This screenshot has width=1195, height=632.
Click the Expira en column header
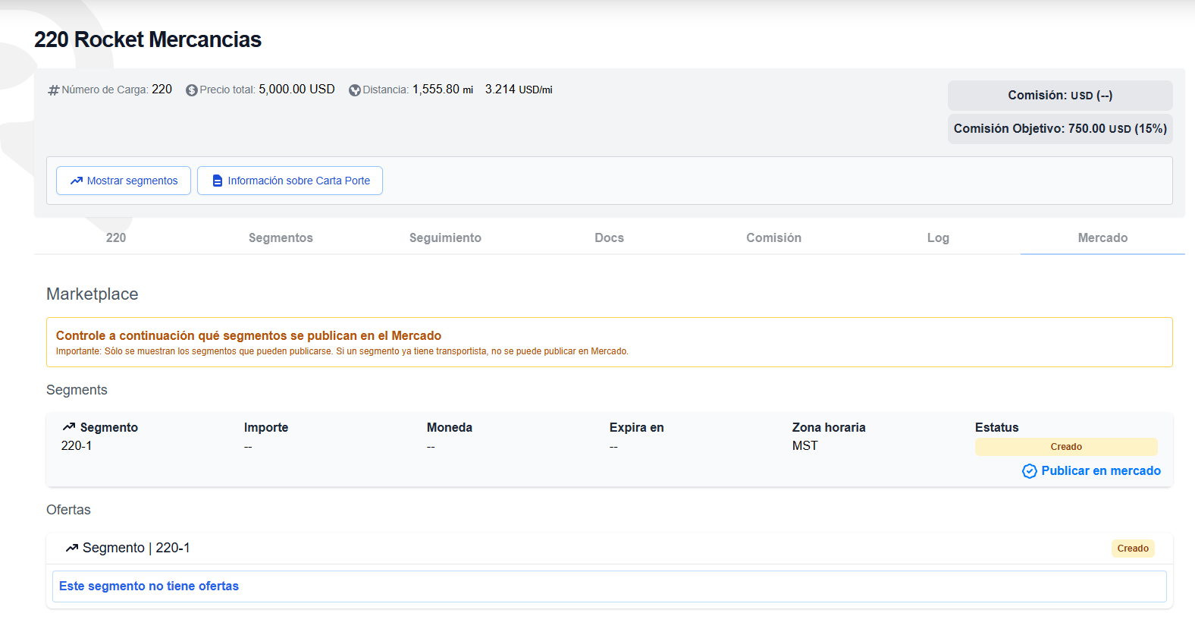click(637, 428)
